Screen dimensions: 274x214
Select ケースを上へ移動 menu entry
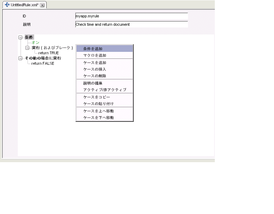tap(104, 111)
